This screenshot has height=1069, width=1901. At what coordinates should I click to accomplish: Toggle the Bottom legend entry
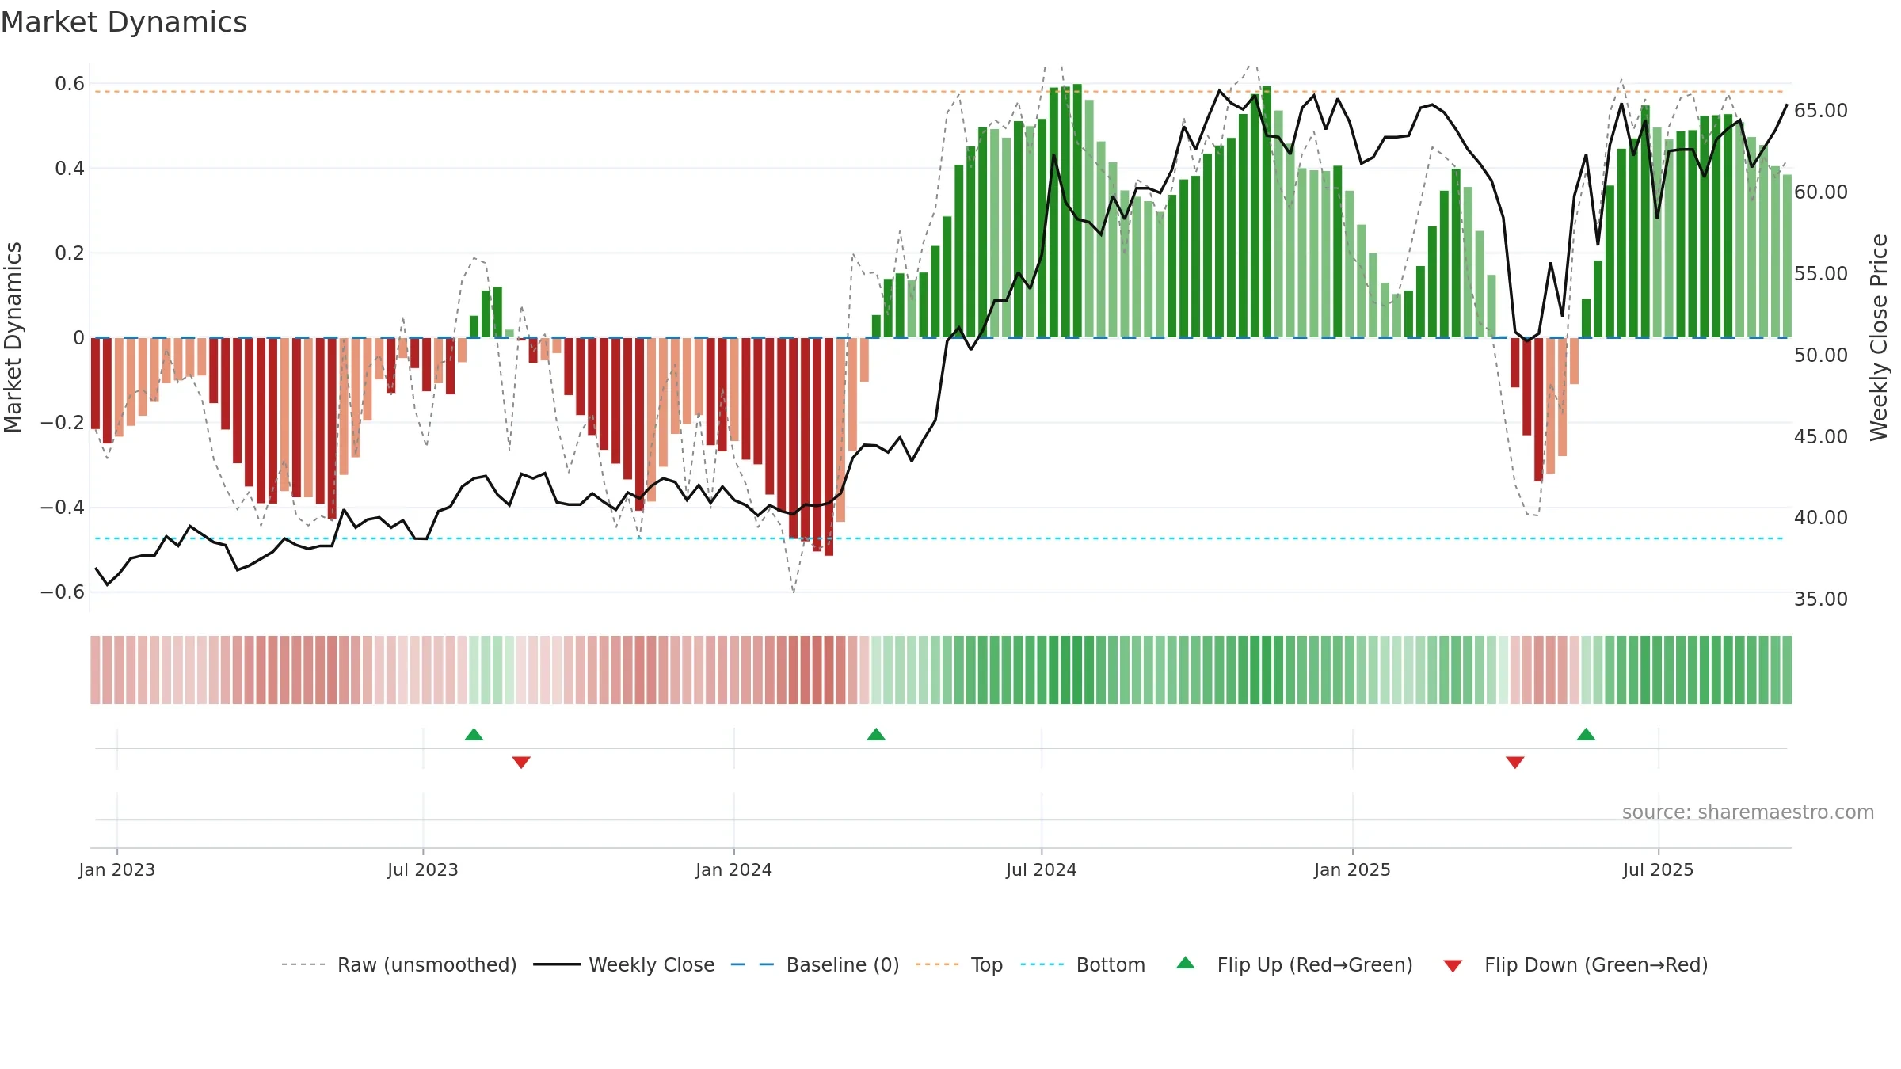1083,964
